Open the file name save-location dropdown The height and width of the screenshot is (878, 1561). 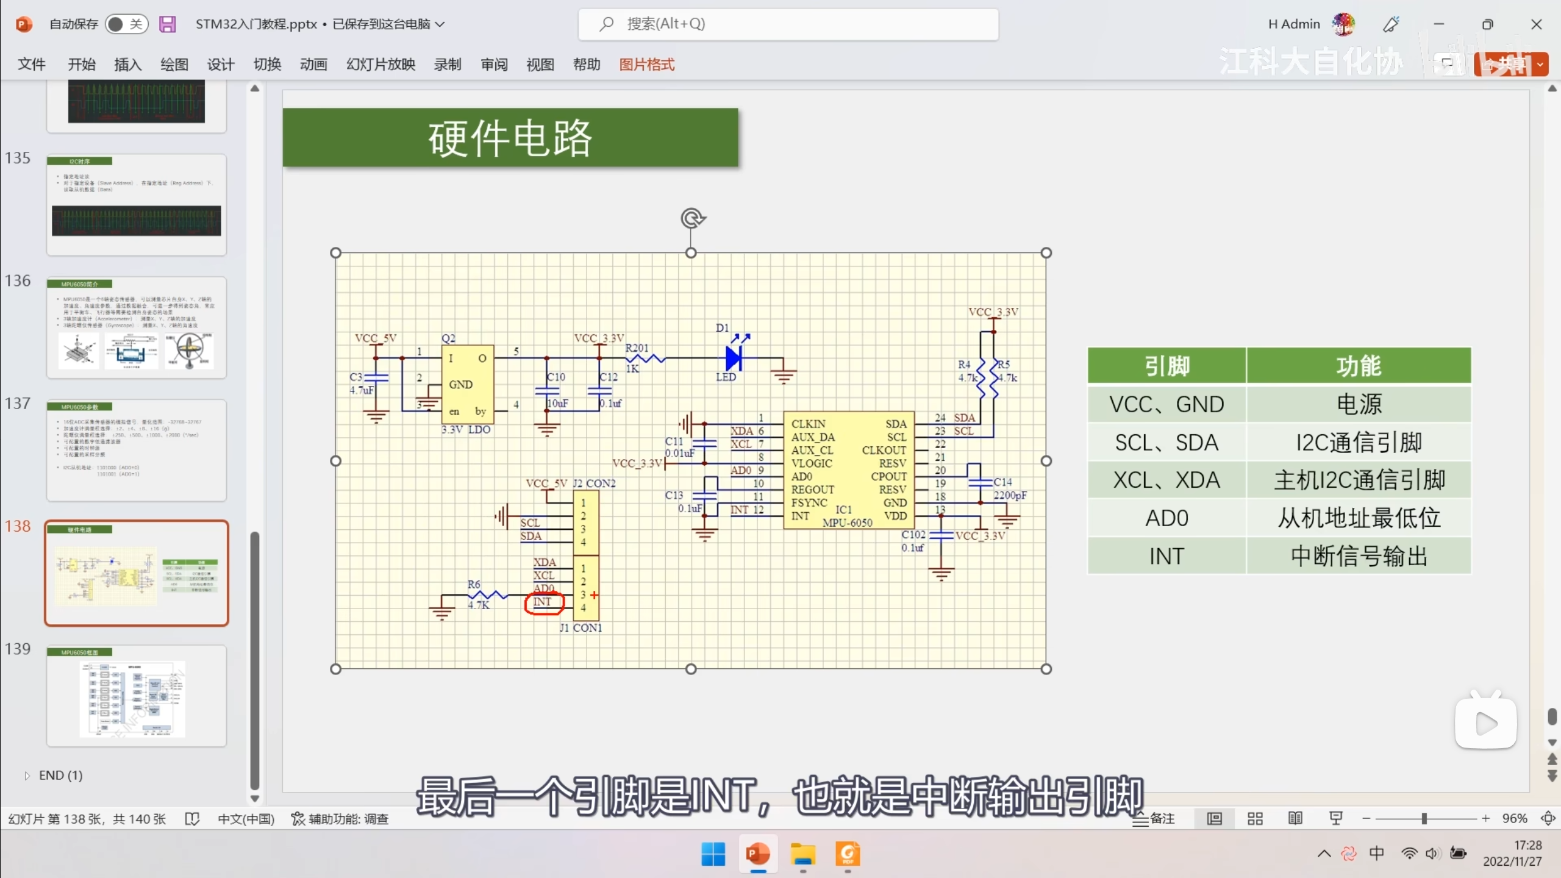point(440,24)
